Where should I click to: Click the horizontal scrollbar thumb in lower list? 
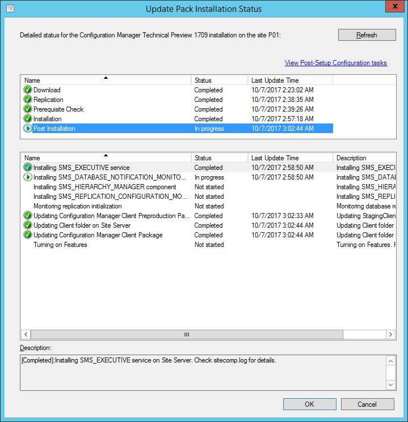[187, 335]
